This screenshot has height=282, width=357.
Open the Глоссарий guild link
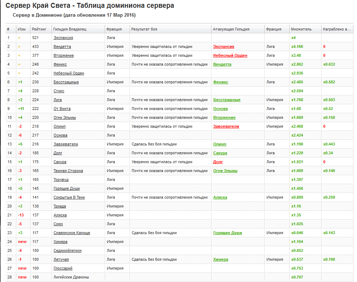(63, 269)
